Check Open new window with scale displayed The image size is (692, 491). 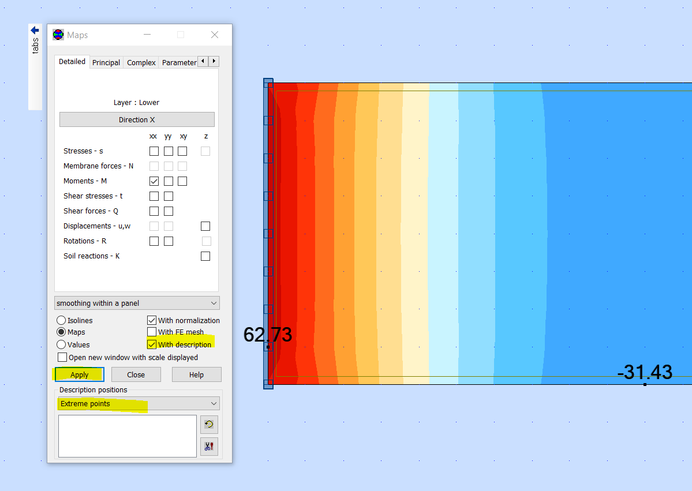(62, 357)
